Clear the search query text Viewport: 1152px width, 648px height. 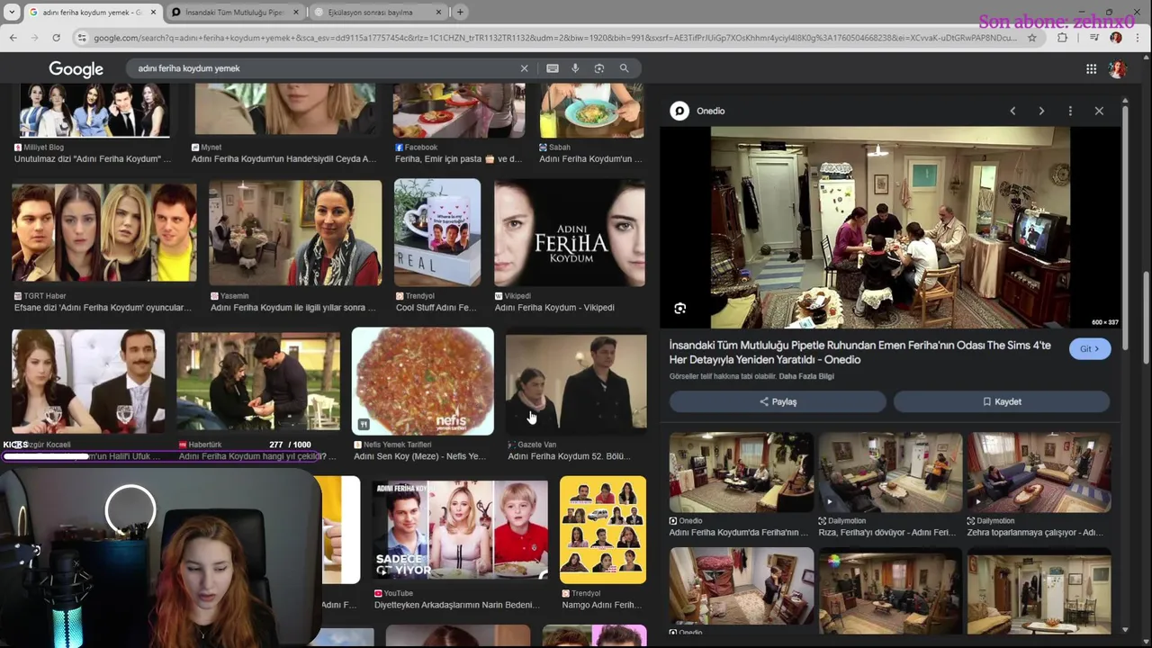pyautogui.click(x=524, y=68)
